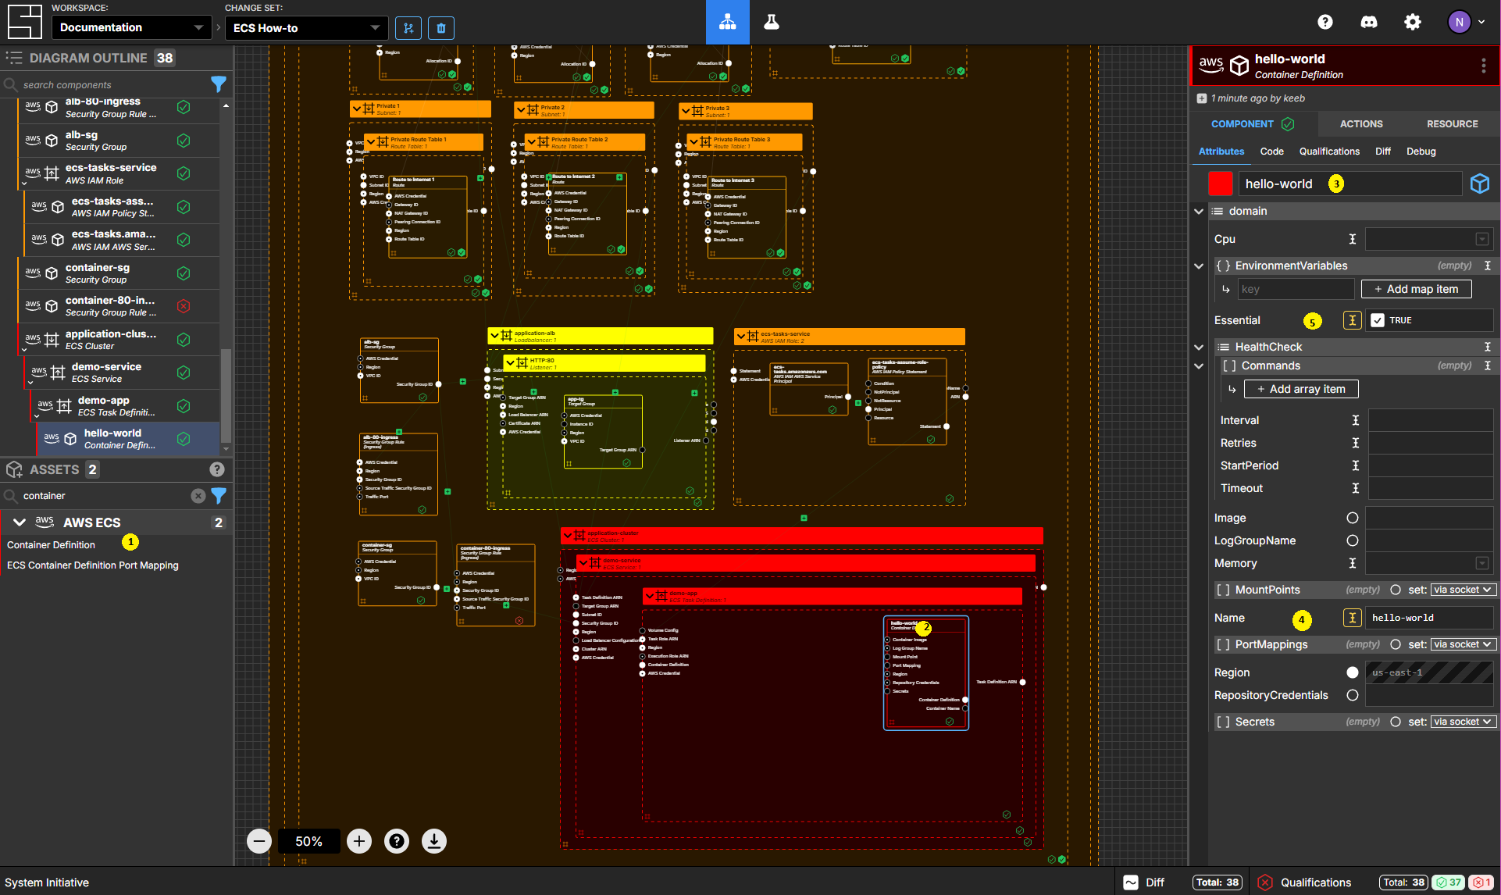The width and height of the screenshot is (1501, 895).
Task: Toggle the Essential TRUE checkbox
Action: pyautogui.click(x=1378, y=320)
